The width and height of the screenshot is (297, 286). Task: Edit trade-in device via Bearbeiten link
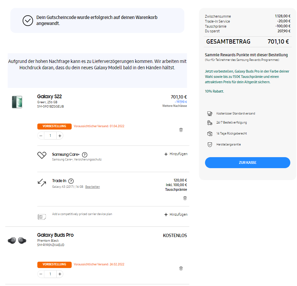pyautogui.click(x=92, y=187)
